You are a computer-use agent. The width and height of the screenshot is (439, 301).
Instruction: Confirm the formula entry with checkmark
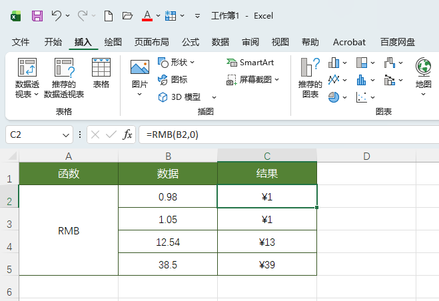tap(111, 135)
